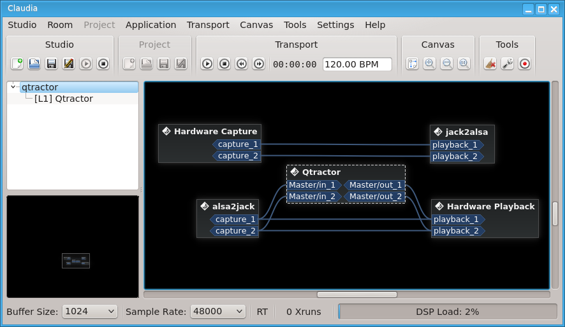
Task: Maximize the Claudia window
Action: pos(541,10)
